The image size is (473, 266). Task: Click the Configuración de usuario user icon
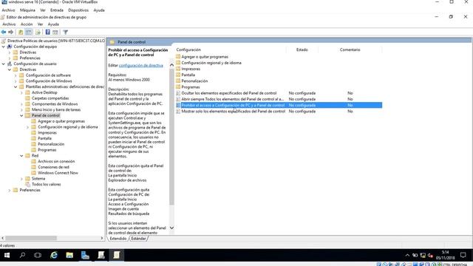pos(10,64)
